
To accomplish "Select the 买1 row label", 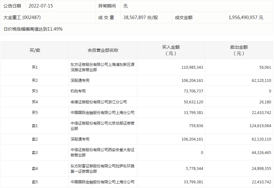I will pos(35,67).
